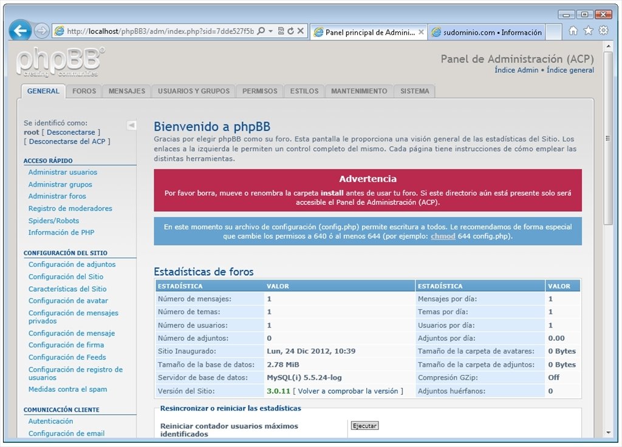
Task: Open Administrar grupos
Action: click(x=60, y=184)
